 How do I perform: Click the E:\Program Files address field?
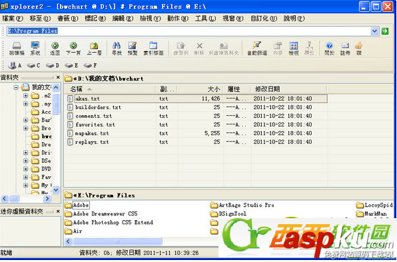(x=189, y=31)
